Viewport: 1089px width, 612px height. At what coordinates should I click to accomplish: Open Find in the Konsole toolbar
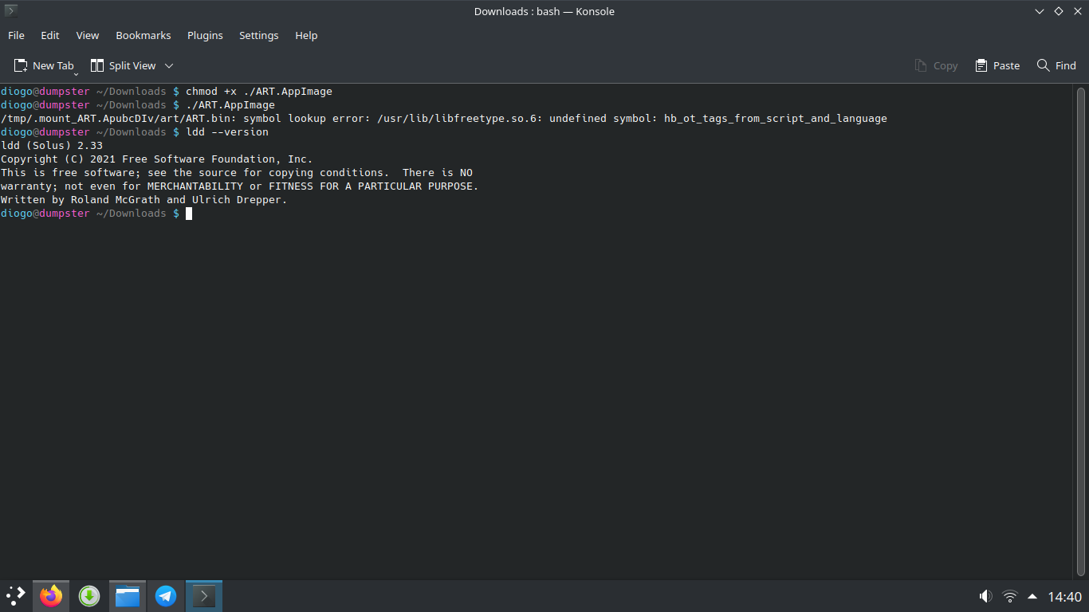[x=1056, y=65]
